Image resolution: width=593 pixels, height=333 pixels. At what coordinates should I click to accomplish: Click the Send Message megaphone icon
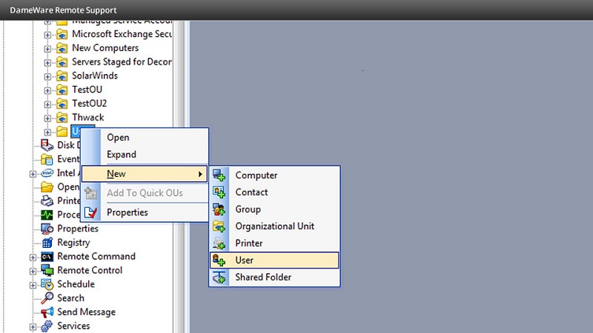click(47, 312)
